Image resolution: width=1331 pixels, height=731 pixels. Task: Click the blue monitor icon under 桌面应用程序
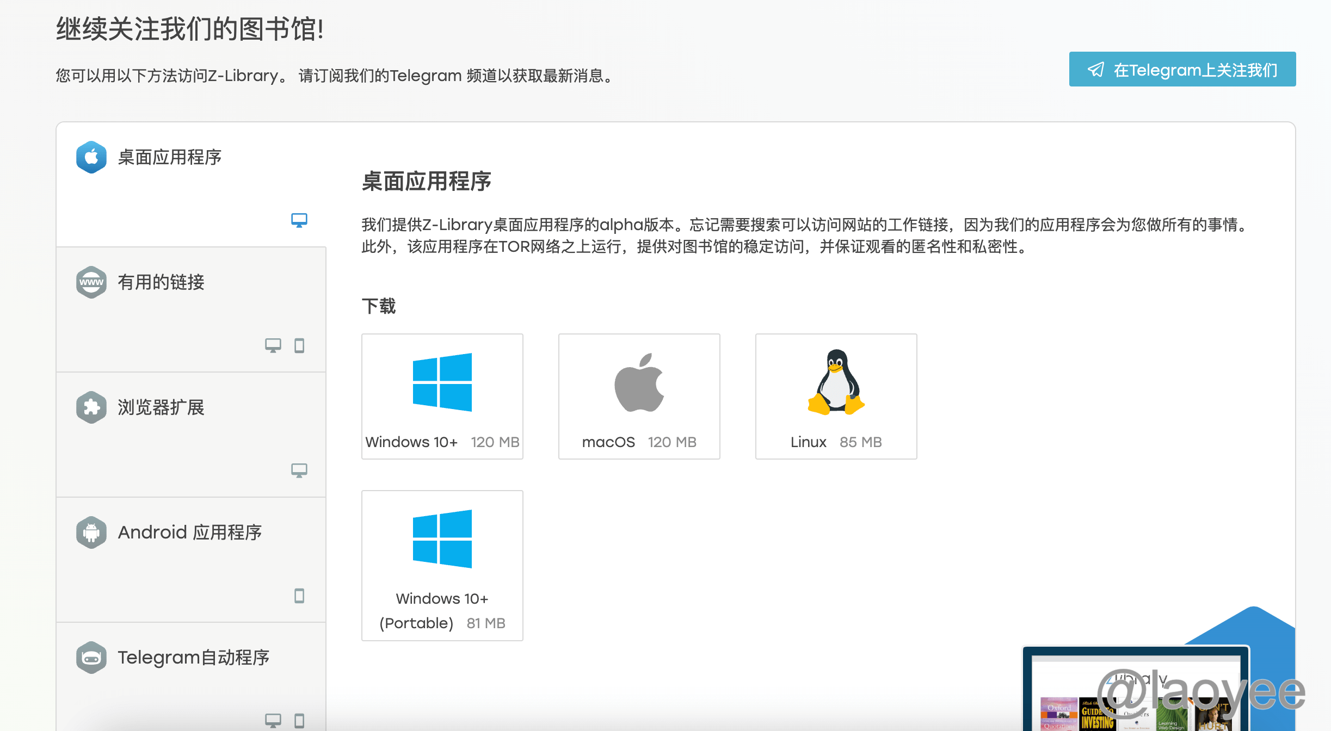[x=299, y=220]
